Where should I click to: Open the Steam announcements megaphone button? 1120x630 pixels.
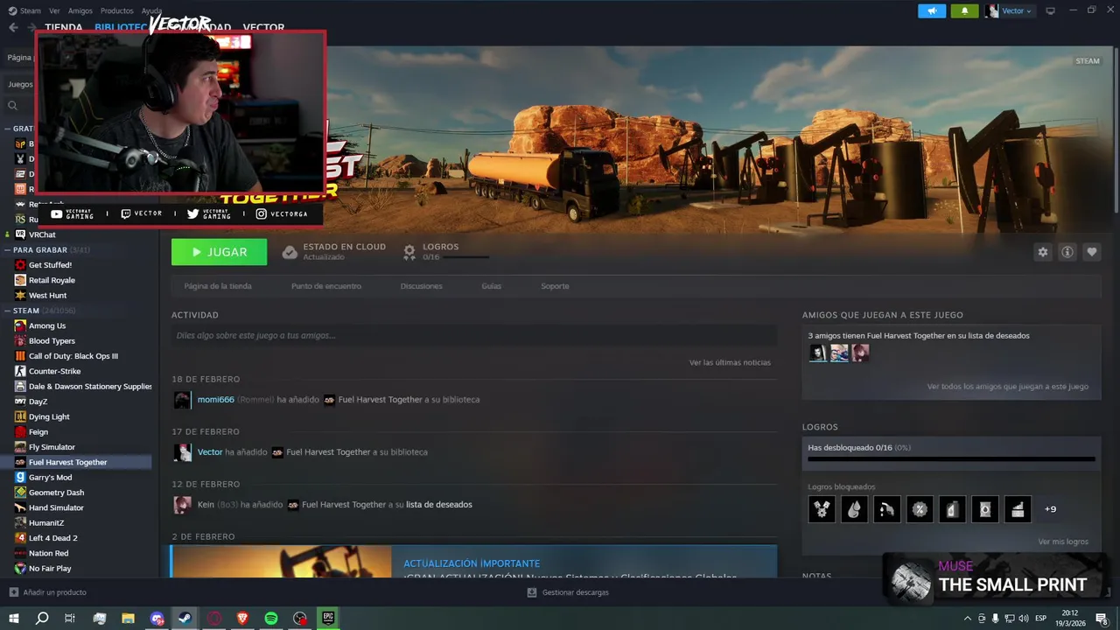coord(932,10)
